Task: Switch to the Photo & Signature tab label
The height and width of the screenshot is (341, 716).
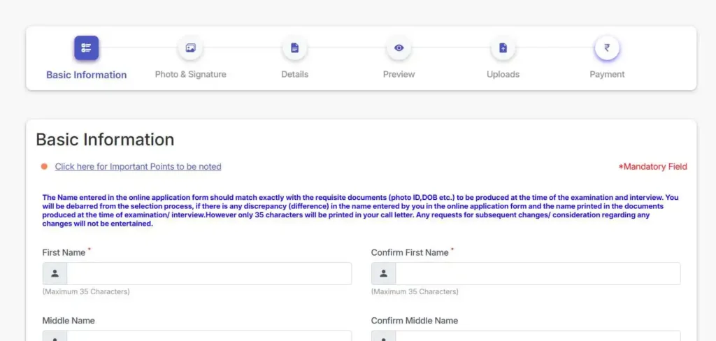Action: coord(190,74)
